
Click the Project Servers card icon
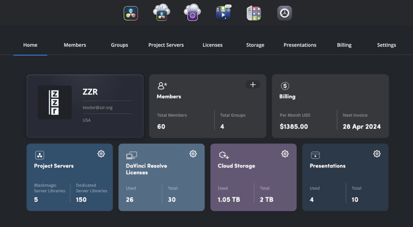point(39,155)
